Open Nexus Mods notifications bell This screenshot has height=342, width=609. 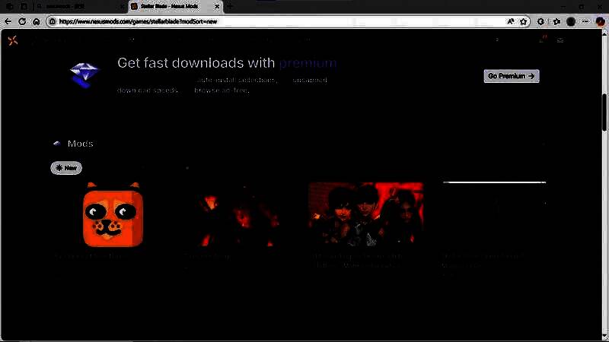pyautogui.click(x=542, y=40)
